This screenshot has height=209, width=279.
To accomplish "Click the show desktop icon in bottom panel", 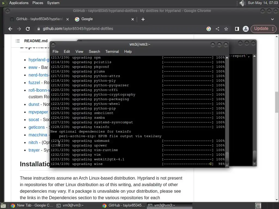I will pyautogui.click(x=3, y=206).
